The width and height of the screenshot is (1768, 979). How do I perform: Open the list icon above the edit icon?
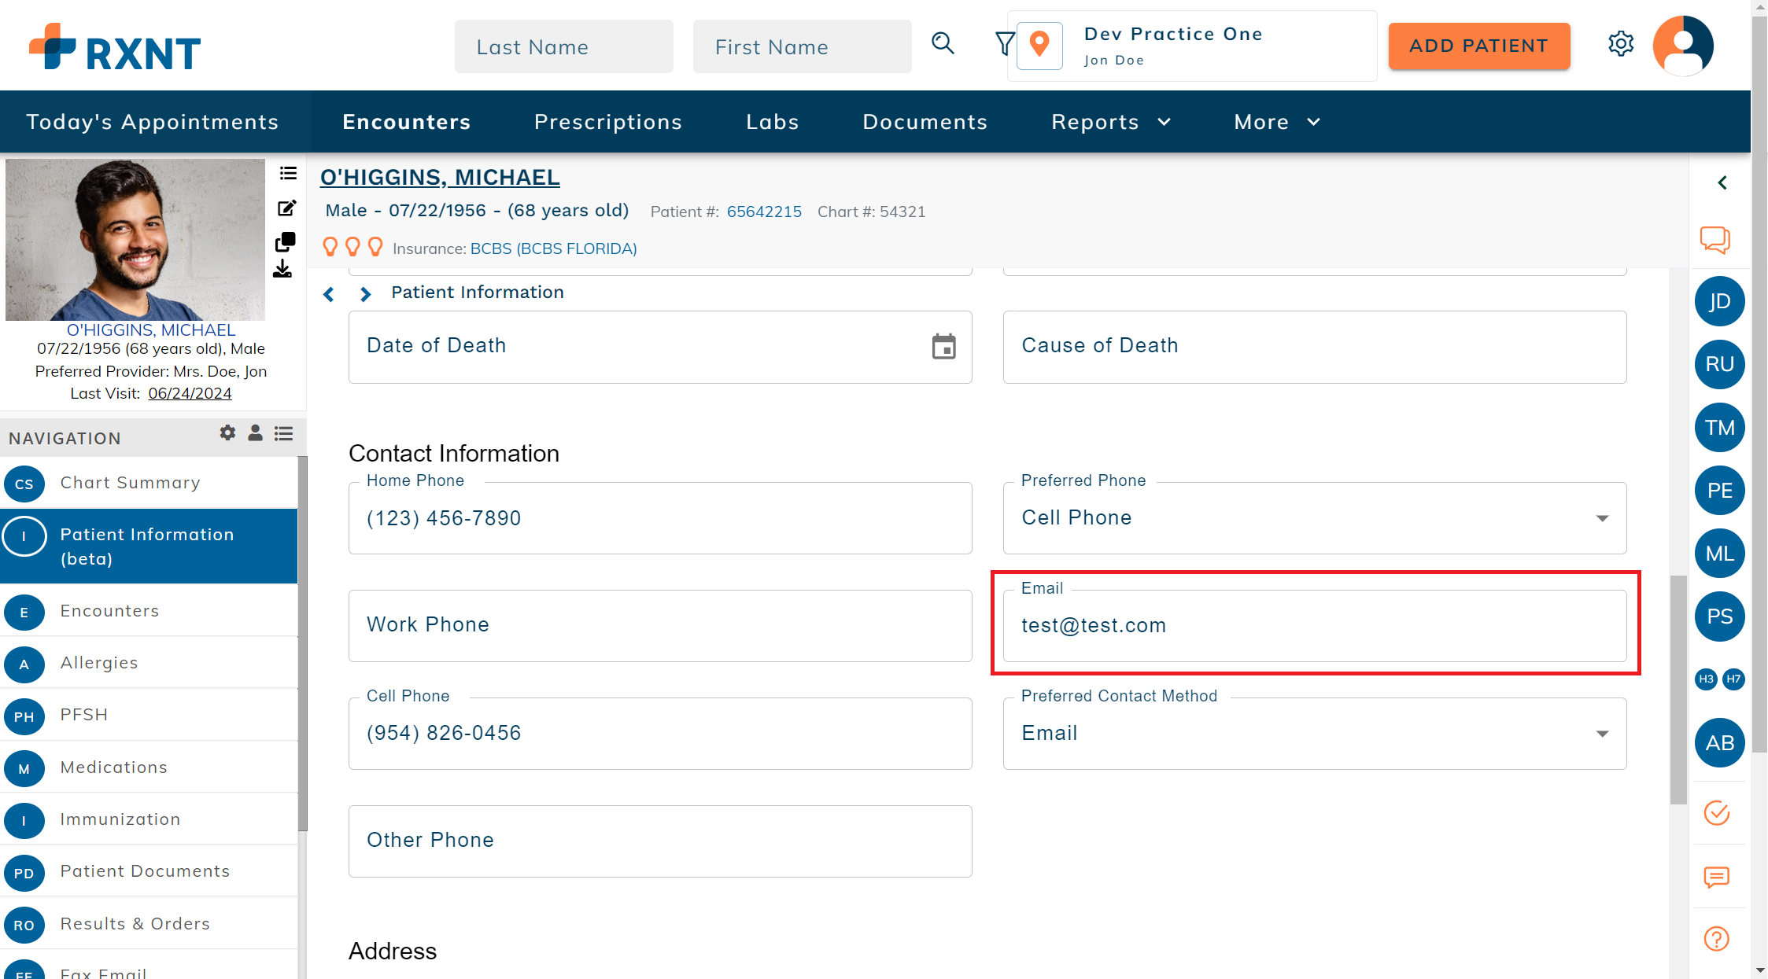point(288,173)
